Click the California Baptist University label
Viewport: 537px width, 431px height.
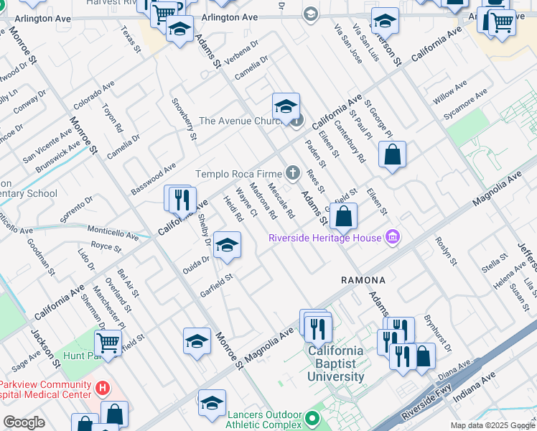click(336, 363)
